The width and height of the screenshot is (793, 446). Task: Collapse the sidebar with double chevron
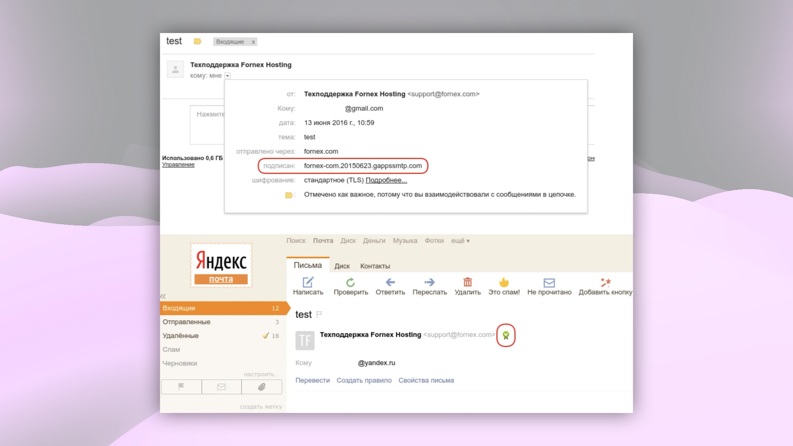click(163, 297)
